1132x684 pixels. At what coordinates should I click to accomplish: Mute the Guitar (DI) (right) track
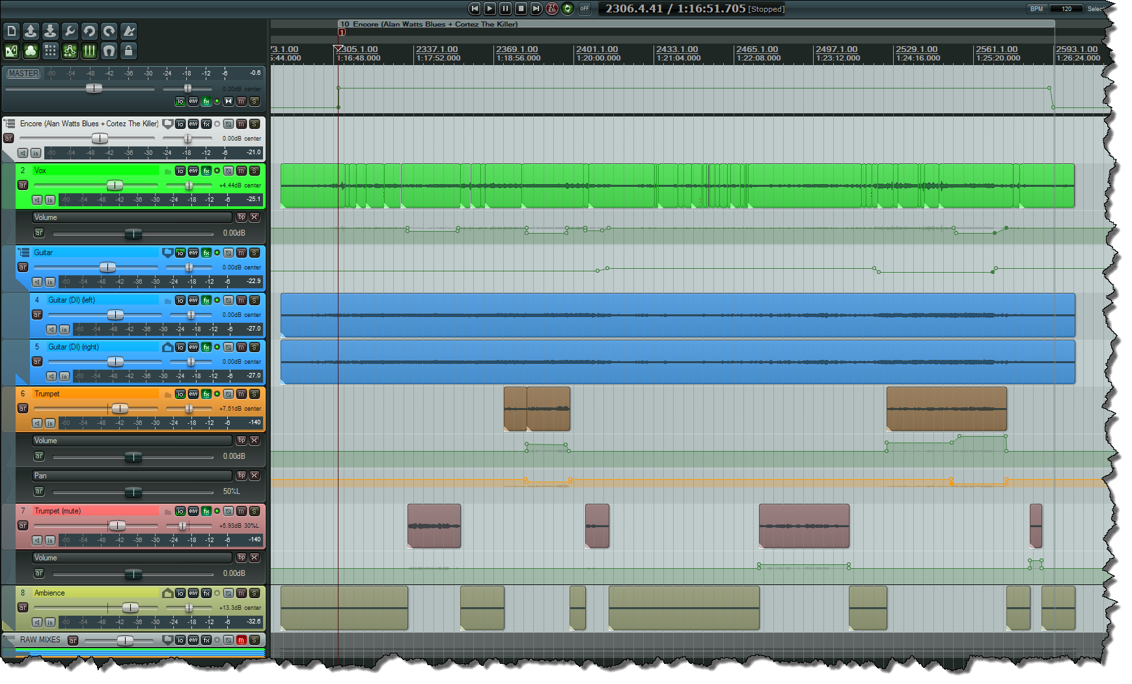pos(242,347)
